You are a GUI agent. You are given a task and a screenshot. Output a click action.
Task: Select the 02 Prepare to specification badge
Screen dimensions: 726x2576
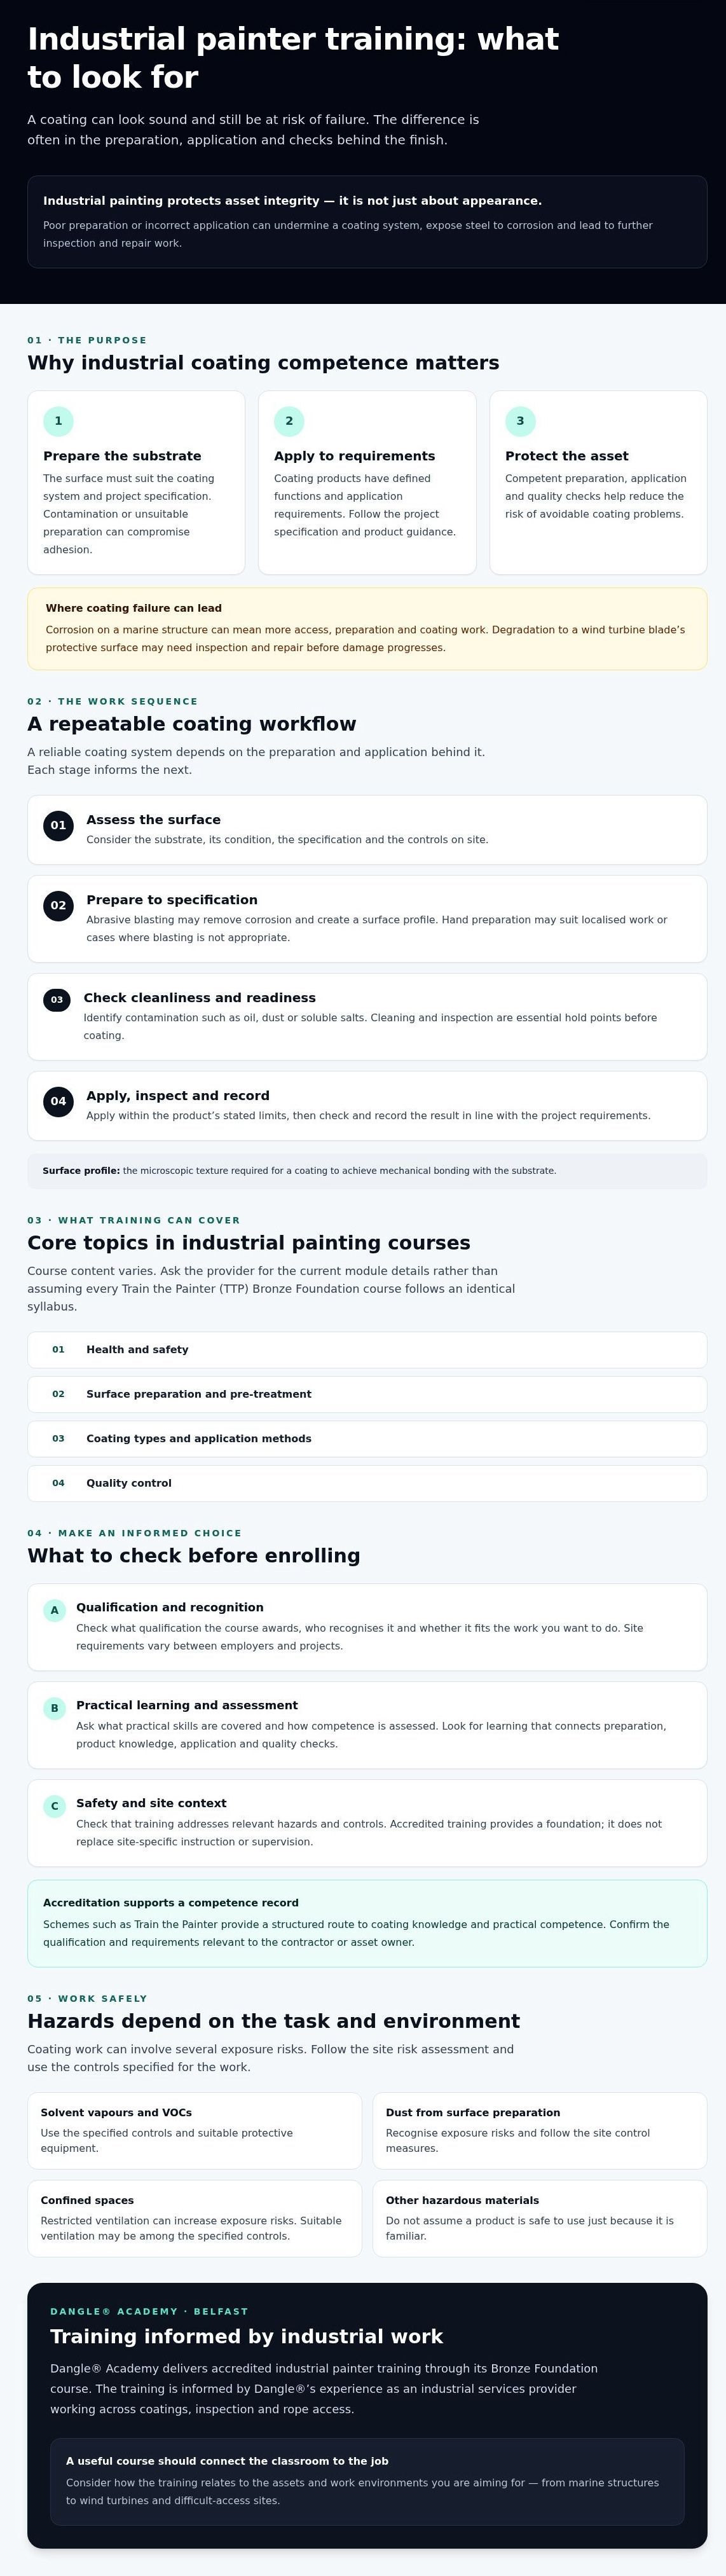58,906
